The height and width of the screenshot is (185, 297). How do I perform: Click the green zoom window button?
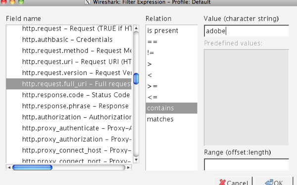[21, 2]
